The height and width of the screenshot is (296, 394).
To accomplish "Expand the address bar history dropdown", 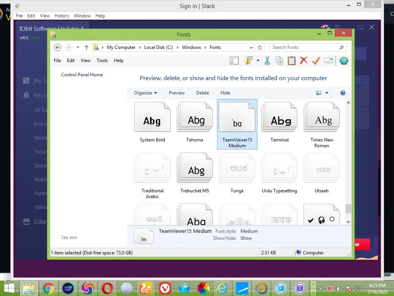I will (251, 47).
